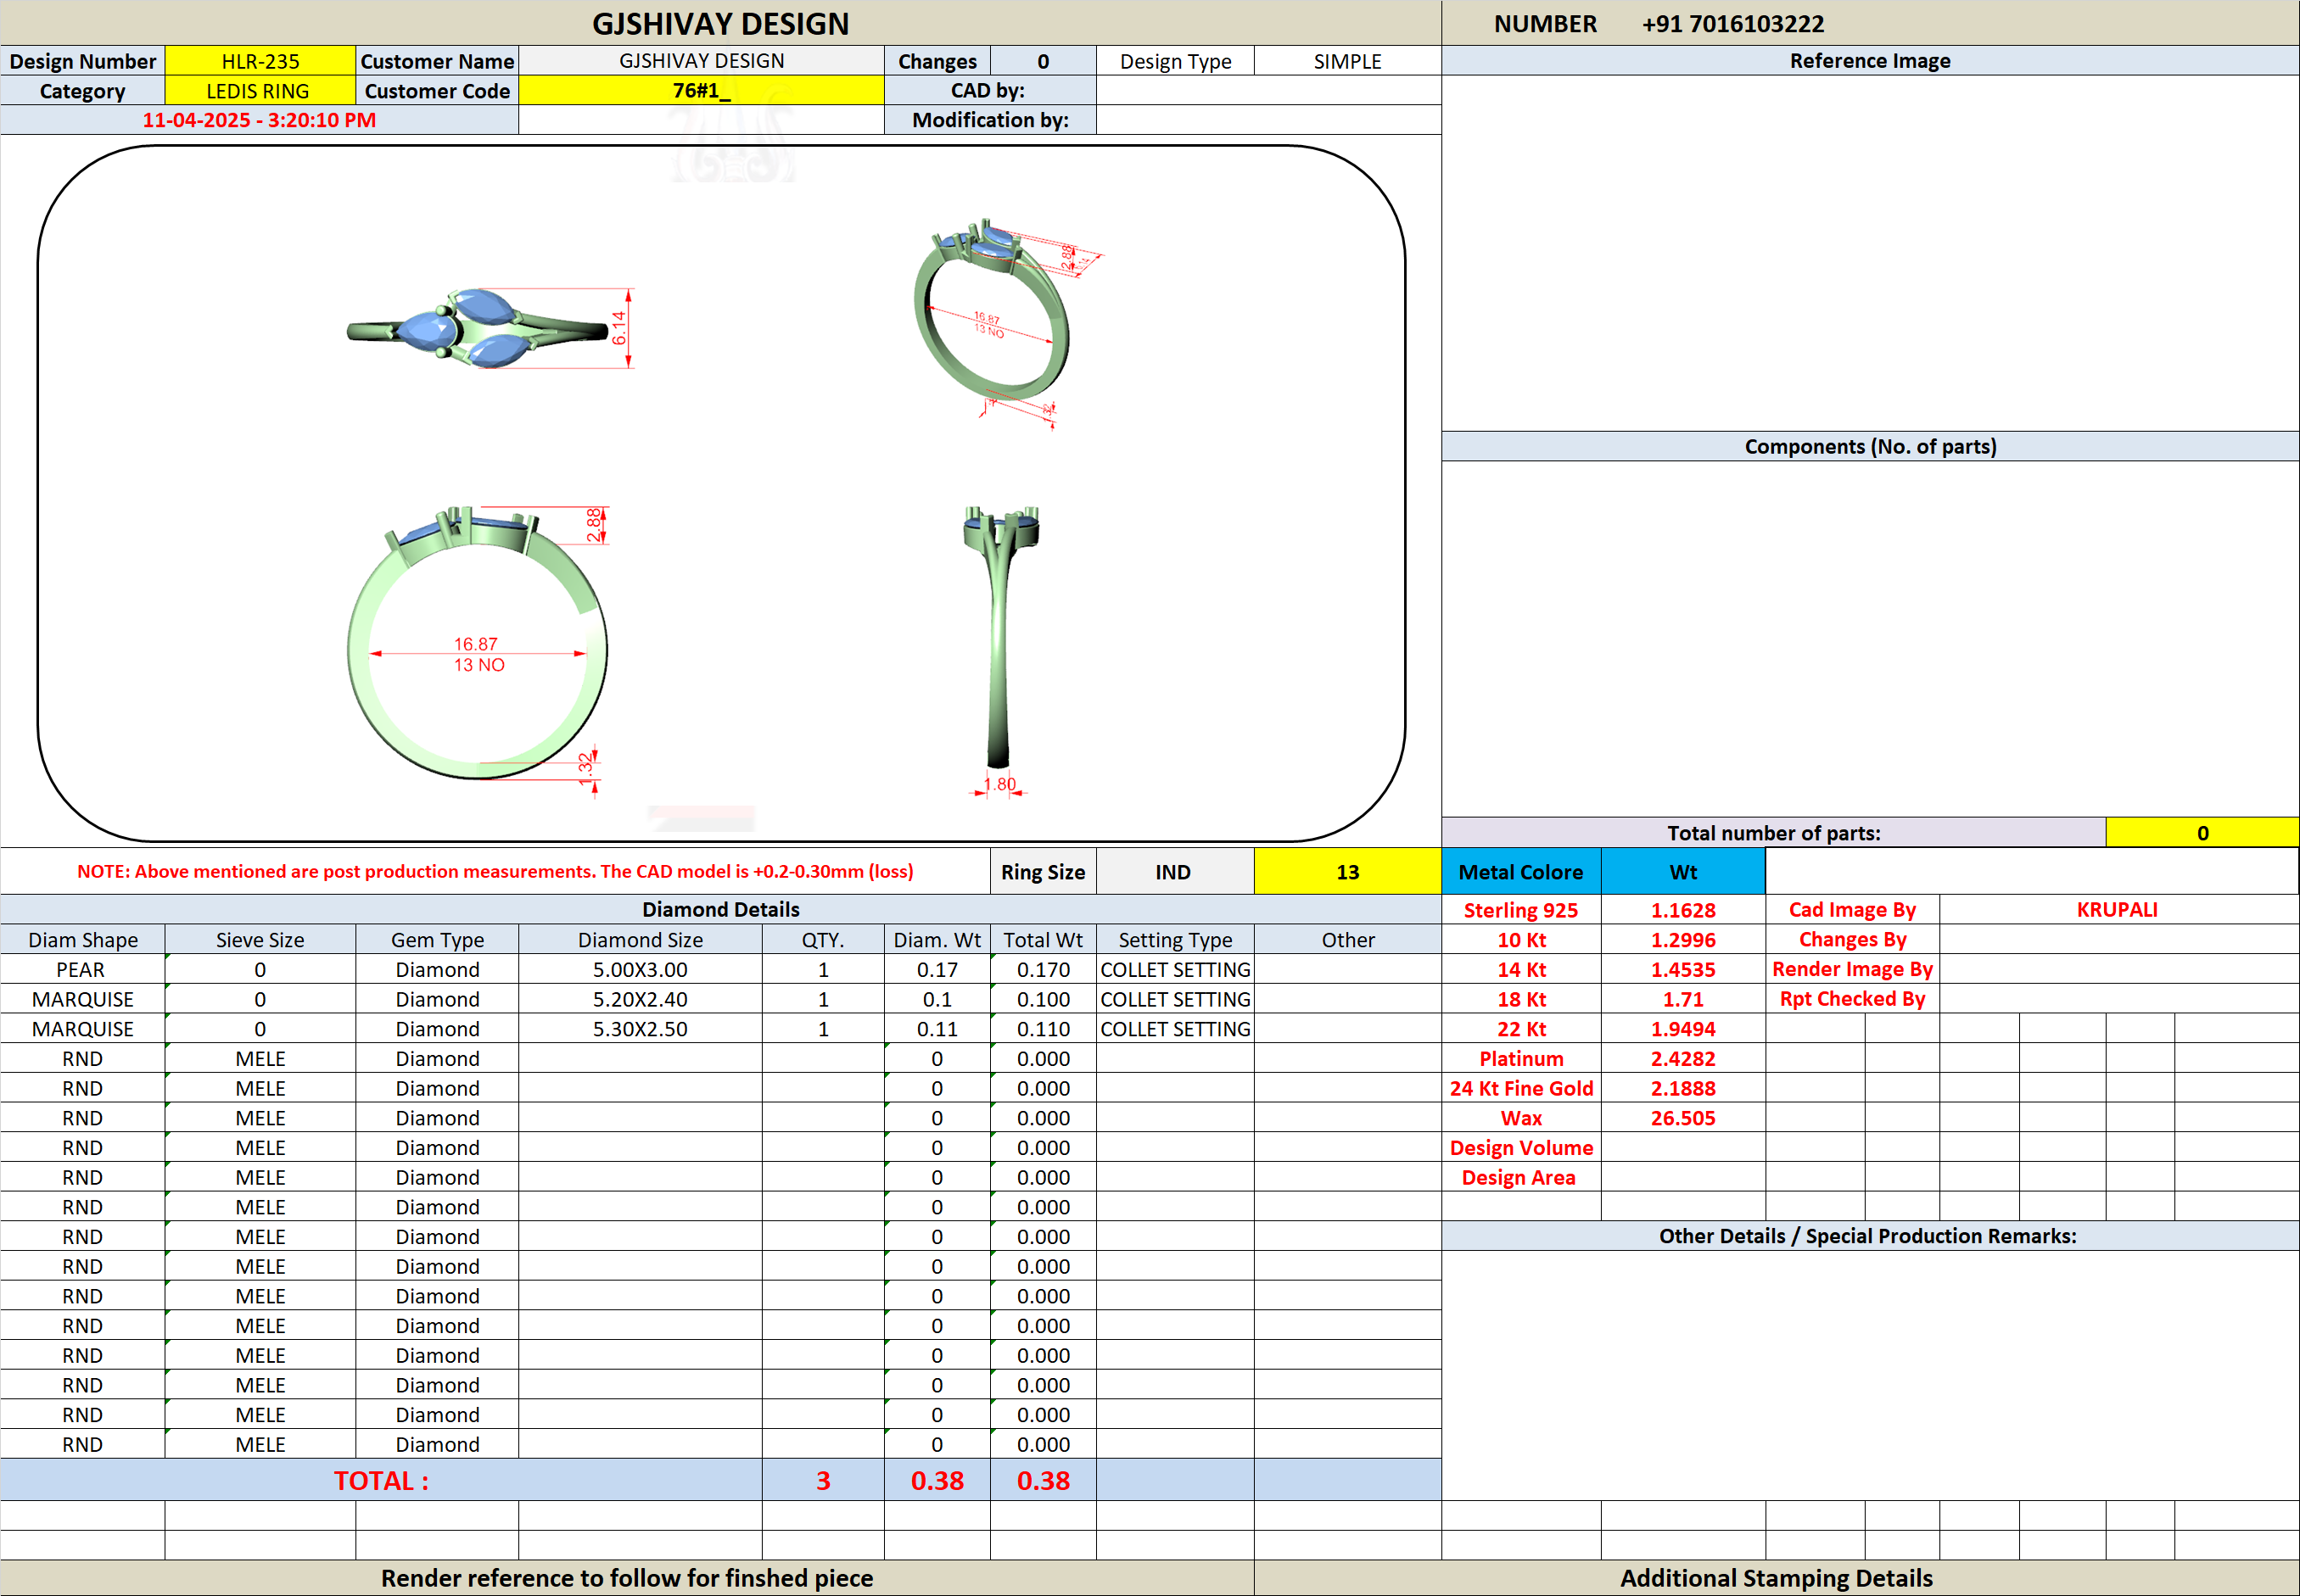Click the TOTAL quantity value 3
The height and width of the screenshot is (1596, 2300).
823,1480
